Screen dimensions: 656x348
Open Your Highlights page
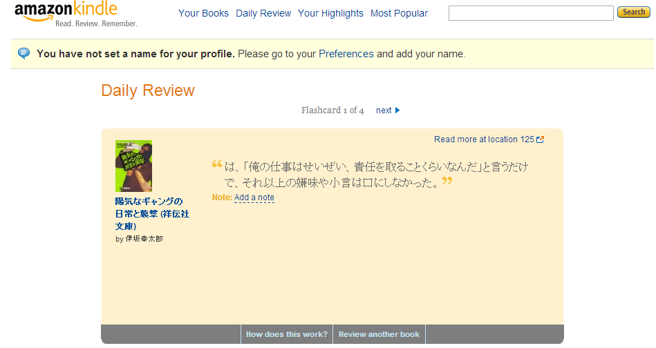point(330,13)
